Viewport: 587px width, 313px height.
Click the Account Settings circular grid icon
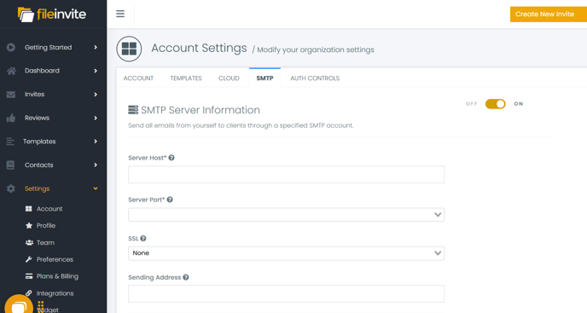pyautogui.click(x=129, y=49)
